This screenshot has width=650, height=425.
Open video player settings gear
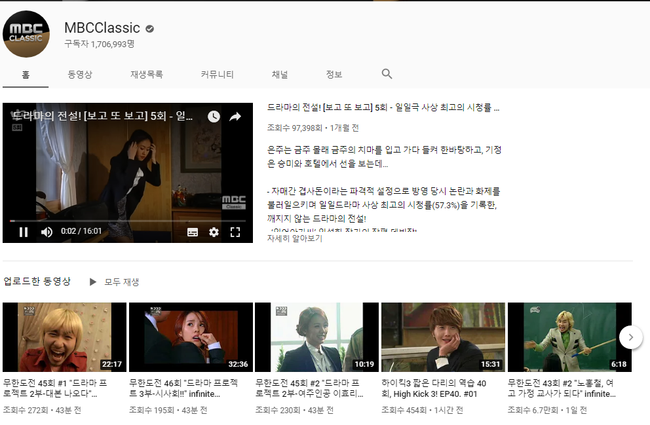coord(214,232)
